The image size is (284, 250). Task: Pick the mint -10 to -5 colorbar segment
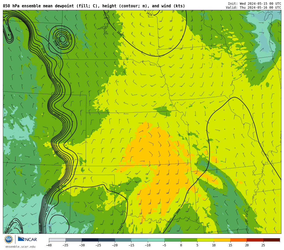click(x=156, y=240)
